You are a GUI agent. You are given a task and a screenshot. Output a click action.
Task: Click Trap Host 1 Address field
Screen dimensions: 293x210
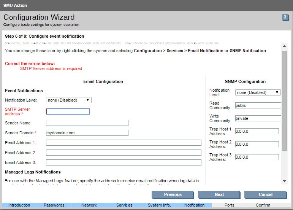click(257, 131)
